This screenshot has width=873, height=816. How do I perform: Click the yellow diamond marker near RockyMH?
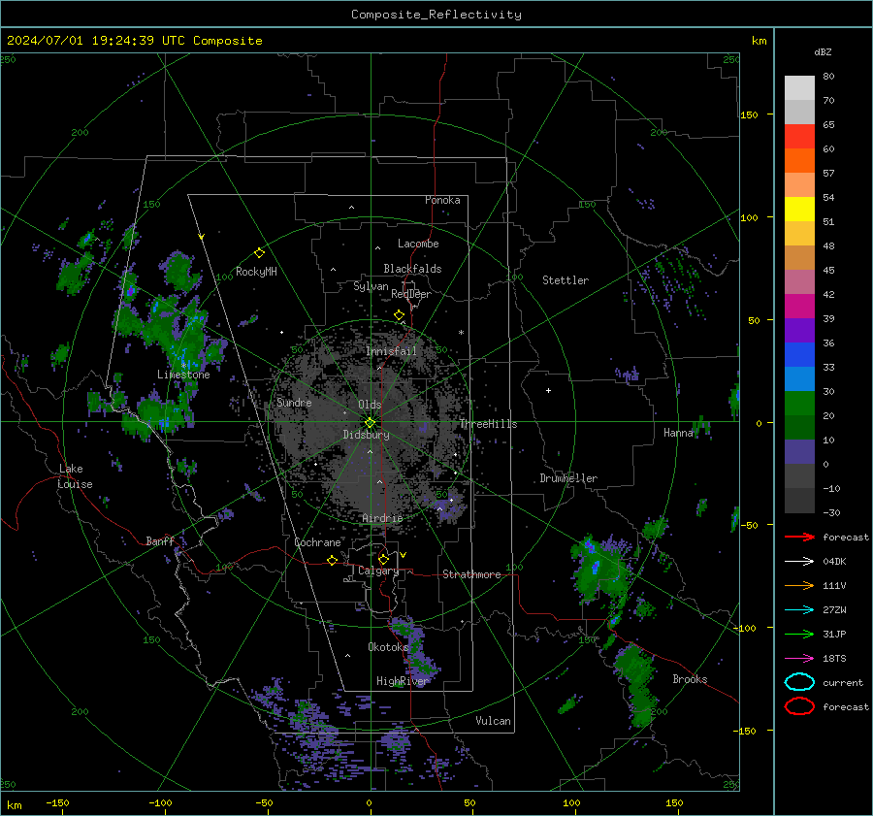tap(259, 253)
